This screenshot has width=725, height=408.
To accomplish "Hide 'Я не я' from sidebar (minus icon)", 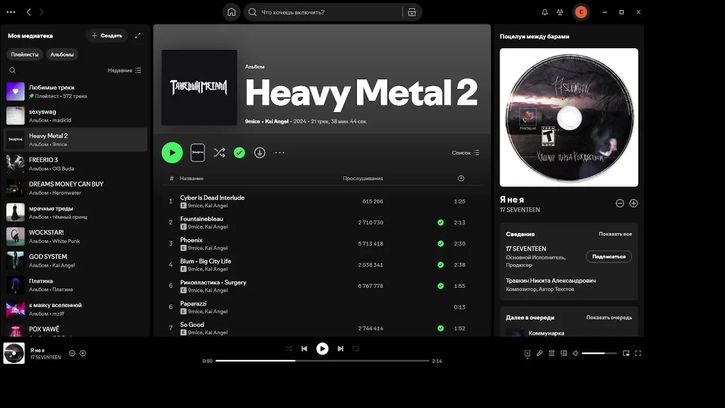I will coord(620,203).
